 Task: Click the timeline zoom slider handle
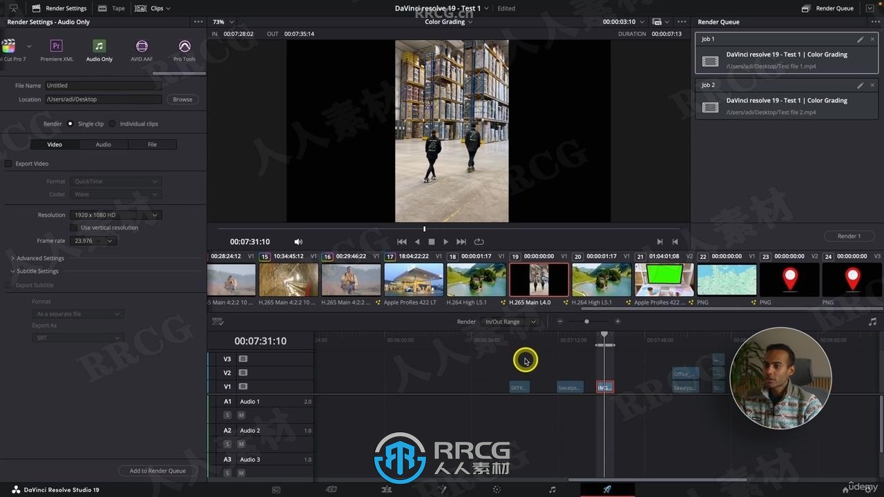point(586,322)
